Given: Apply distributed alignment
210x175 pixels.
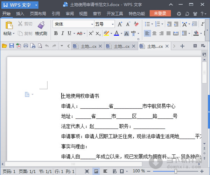Looking at the screenshot, I should tap(176, 33).
